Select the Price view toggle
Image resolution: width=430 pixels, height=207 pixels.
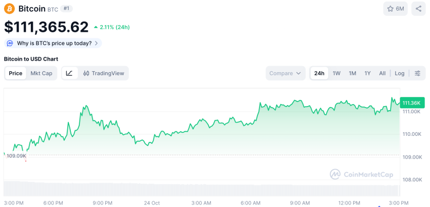point(16,73)
